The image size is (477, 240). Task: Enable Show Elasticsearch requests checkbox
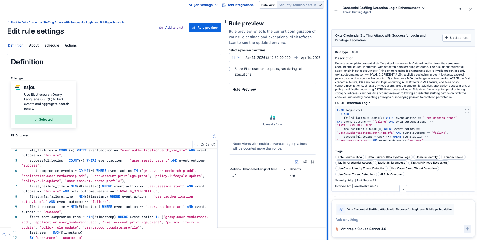click(231, 69)
